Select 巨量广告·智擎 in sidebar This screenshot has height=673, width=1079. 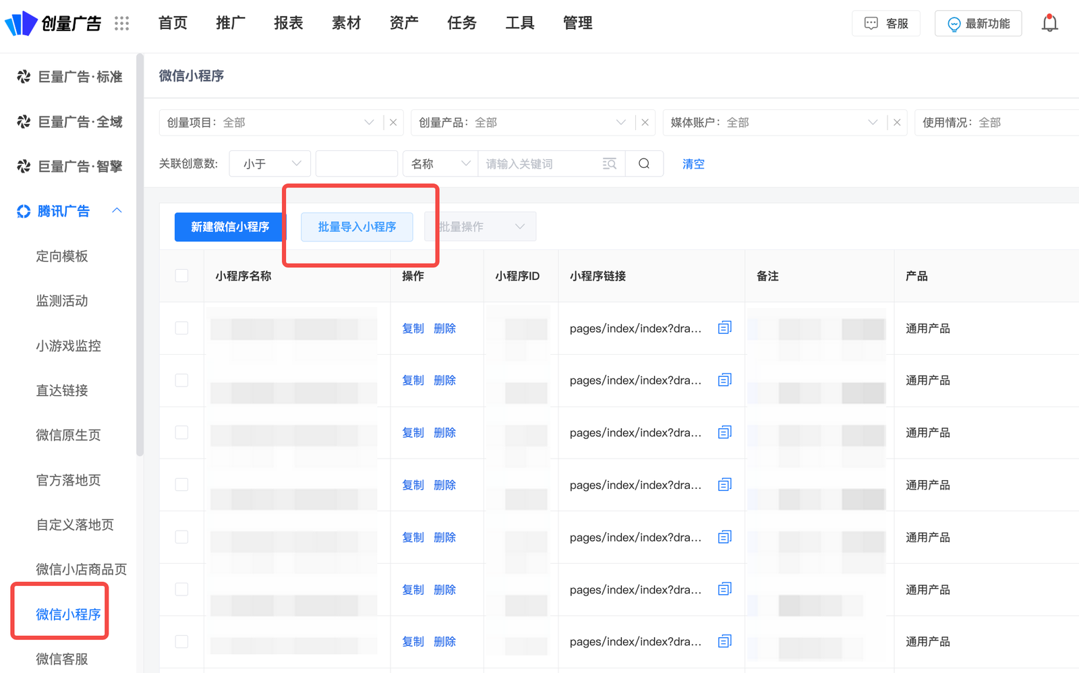tap(70, 167)
